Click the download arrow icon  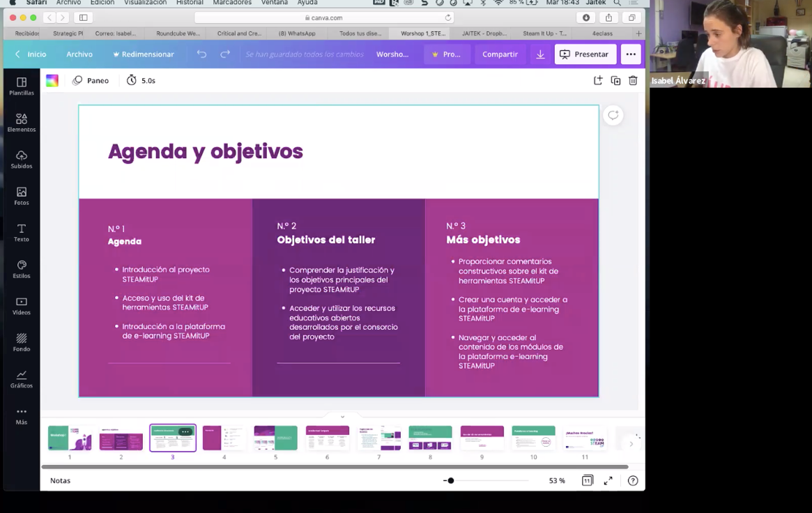(540, 54)
